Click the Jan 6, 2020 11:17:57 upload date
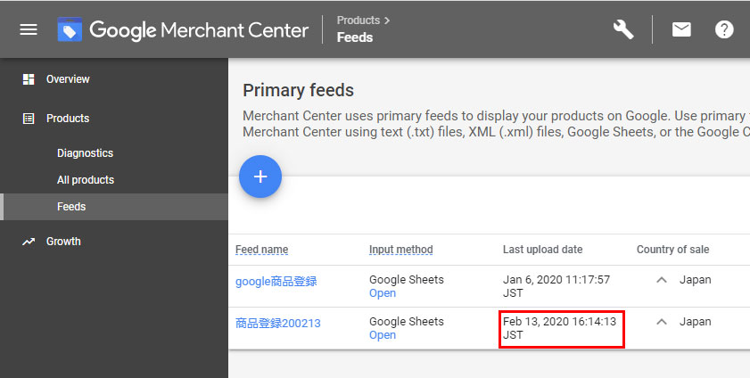Image resolution: width=750 pixels, height=378 pixels. [x=556, y=286]
